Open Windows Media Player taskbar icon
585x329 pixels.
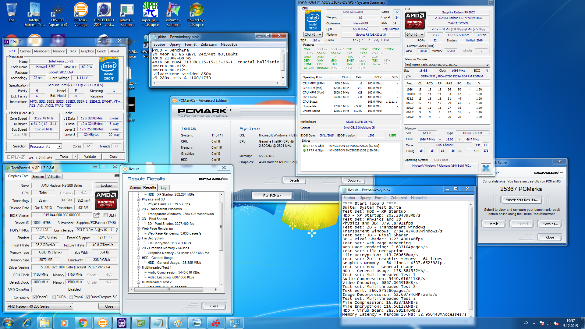click(64, 323)
